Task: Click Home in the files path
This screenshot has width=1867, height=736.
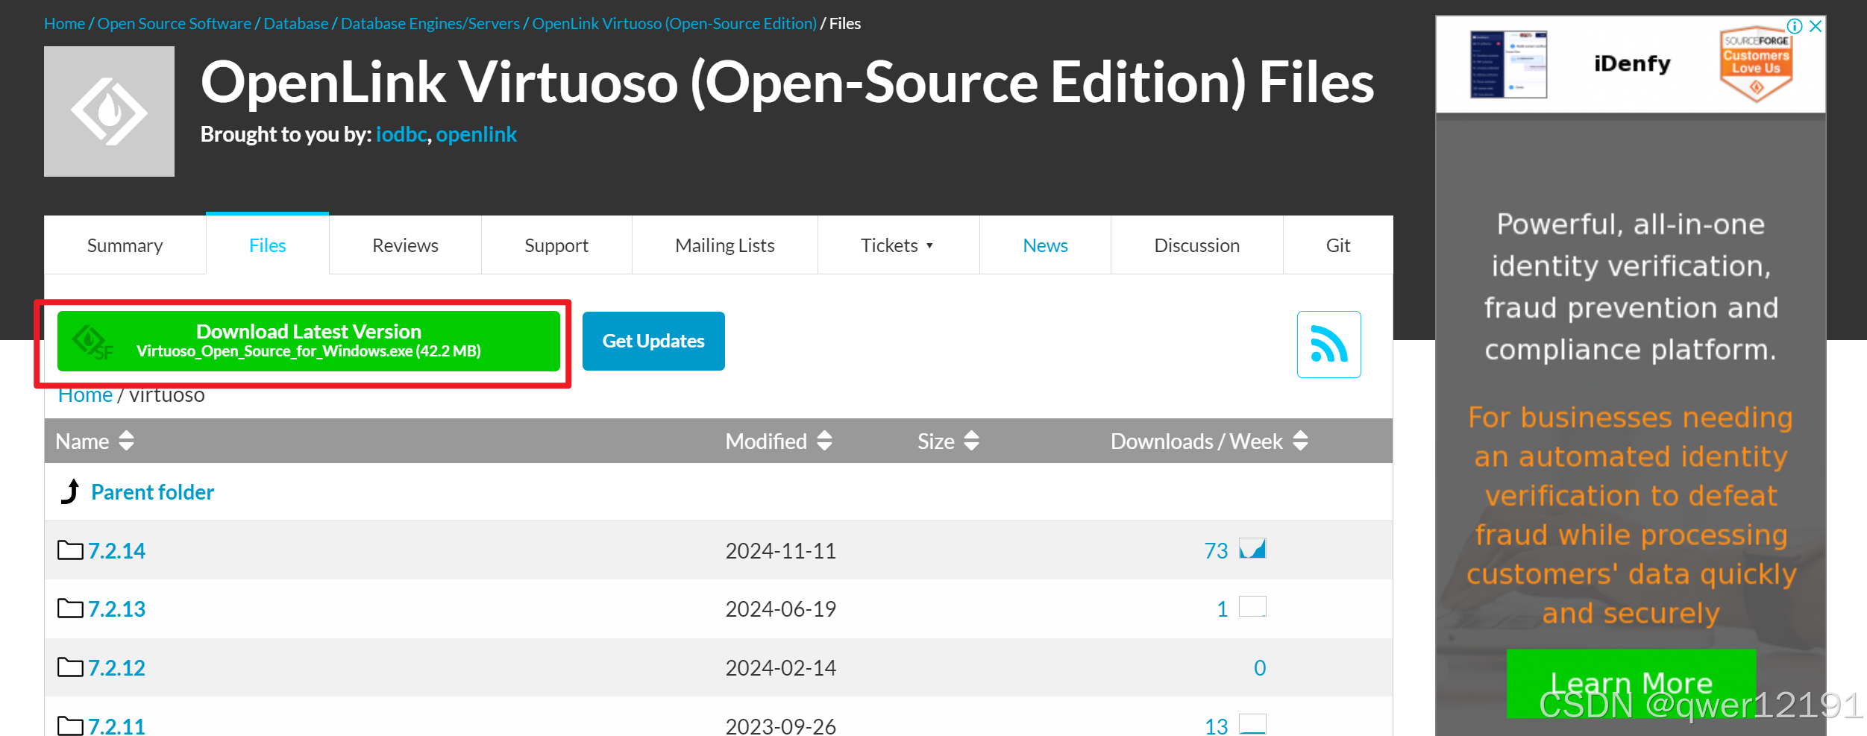Action: [85, 397]
